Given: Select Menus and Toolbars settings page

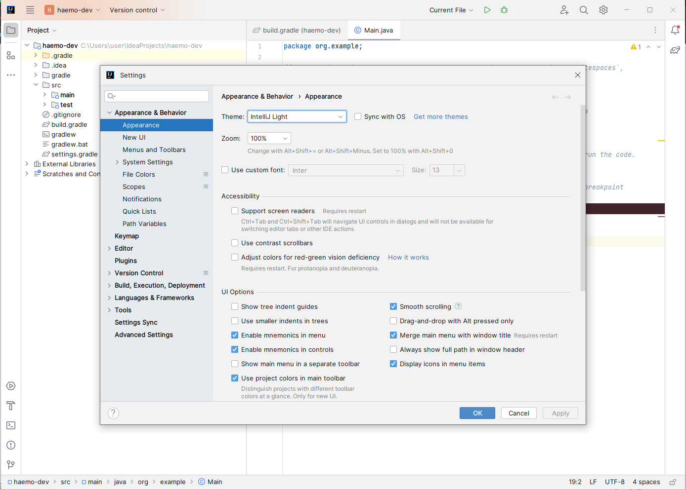Looking at the screenshot, I should pos(154,150).
